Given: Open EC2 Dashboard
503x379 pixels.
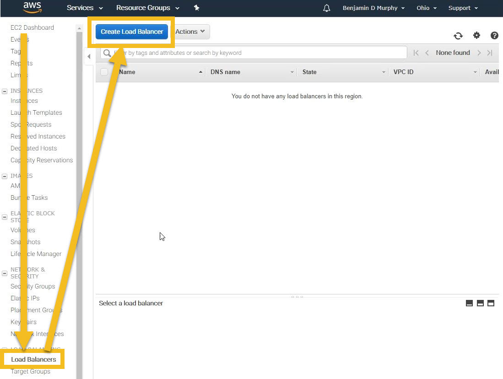Looking at the screenshot, I should click(x=32, y=27).
